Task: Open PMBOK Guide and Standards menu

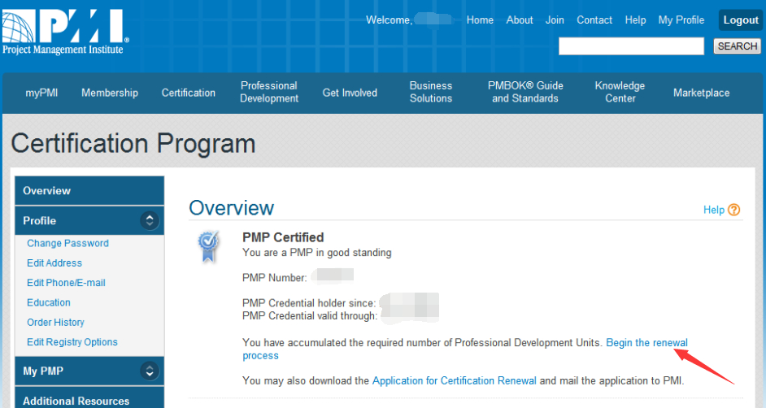Action: click(525, 92)
